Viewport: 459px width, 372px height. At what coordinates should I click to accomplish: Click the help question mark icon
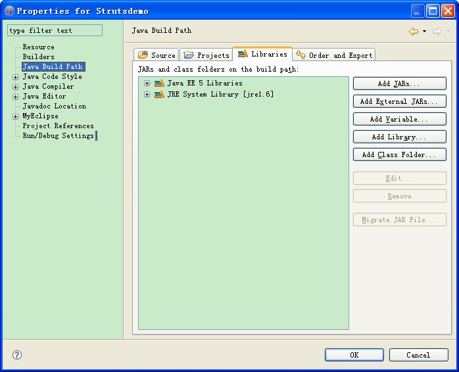pos(17,355)
